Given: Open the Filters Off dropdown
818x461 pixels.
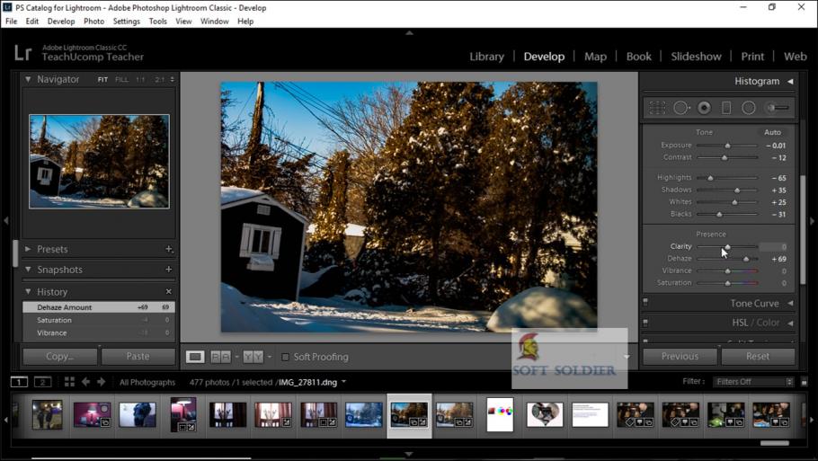Looking at the screenshot, I should 753,382.
